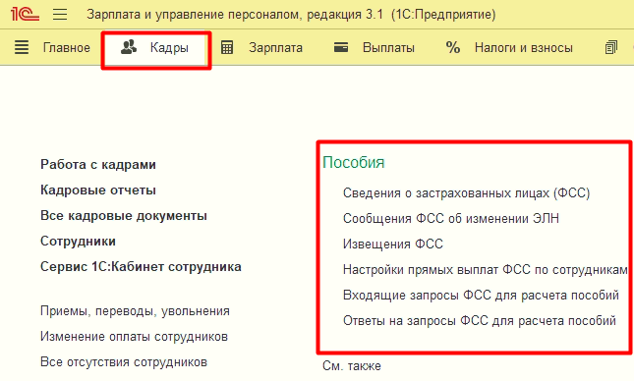Click the percent icon of Налоги и взносы
The width and height of the screenshot is (634, 381).
pos(453,48)
